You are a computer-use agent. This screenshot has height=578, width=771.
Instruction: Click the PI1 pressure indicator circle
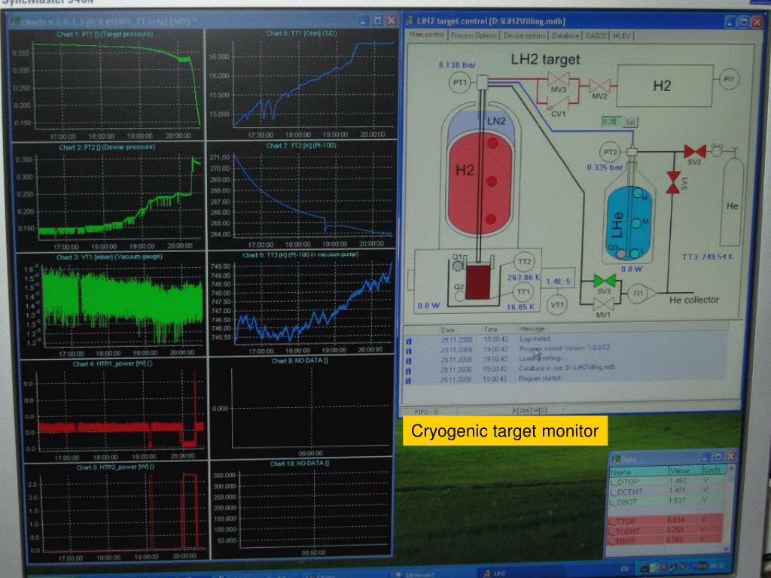[x=729, y=79]
